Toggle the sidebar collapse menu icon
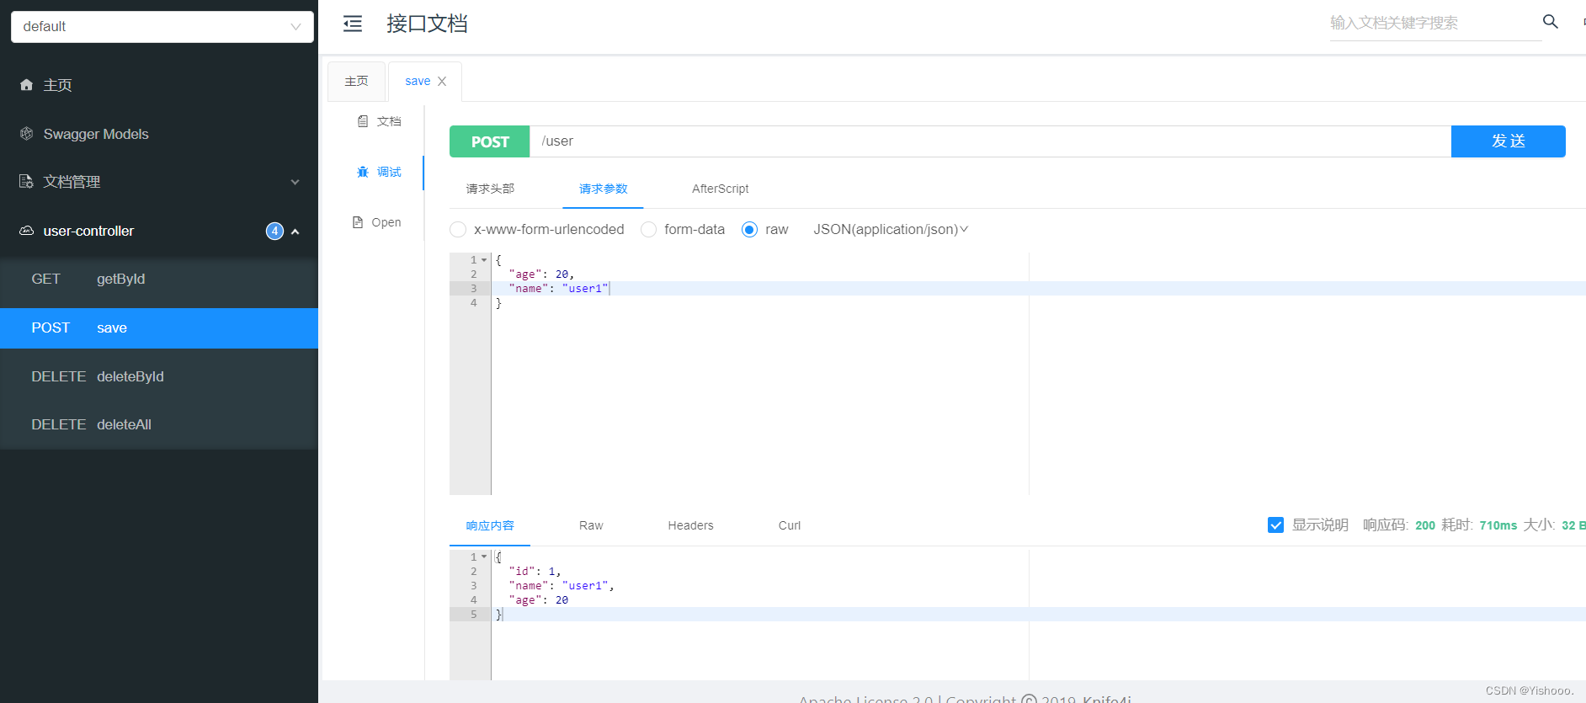 (x=353, y=24)
